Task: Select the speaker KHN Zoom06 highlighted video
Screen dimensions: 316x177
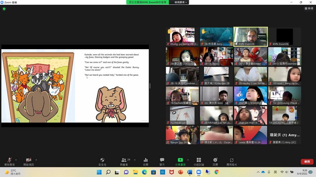Action: click(x=251, y=37)
